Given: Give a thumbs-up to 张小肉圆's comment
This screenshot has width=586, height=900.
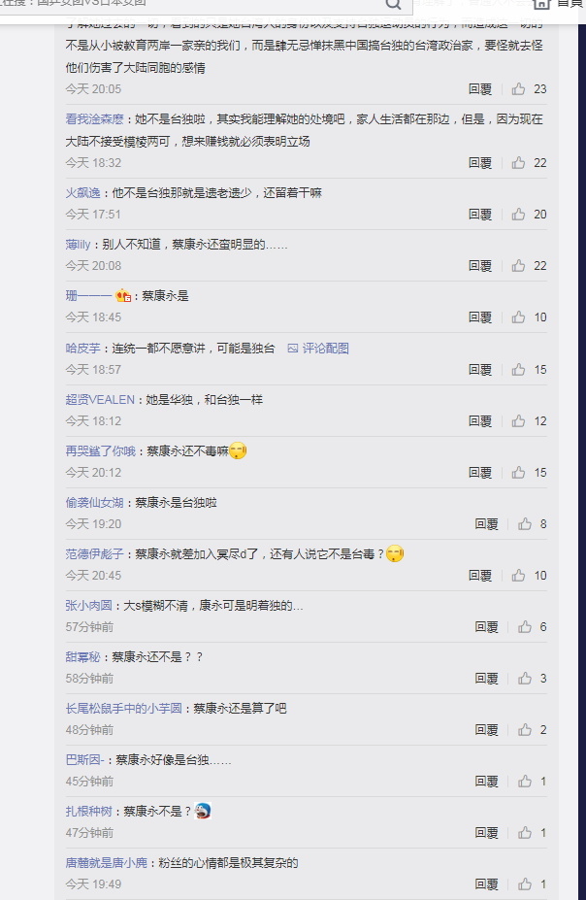Looking at the screenshot, I should [525, 627].
